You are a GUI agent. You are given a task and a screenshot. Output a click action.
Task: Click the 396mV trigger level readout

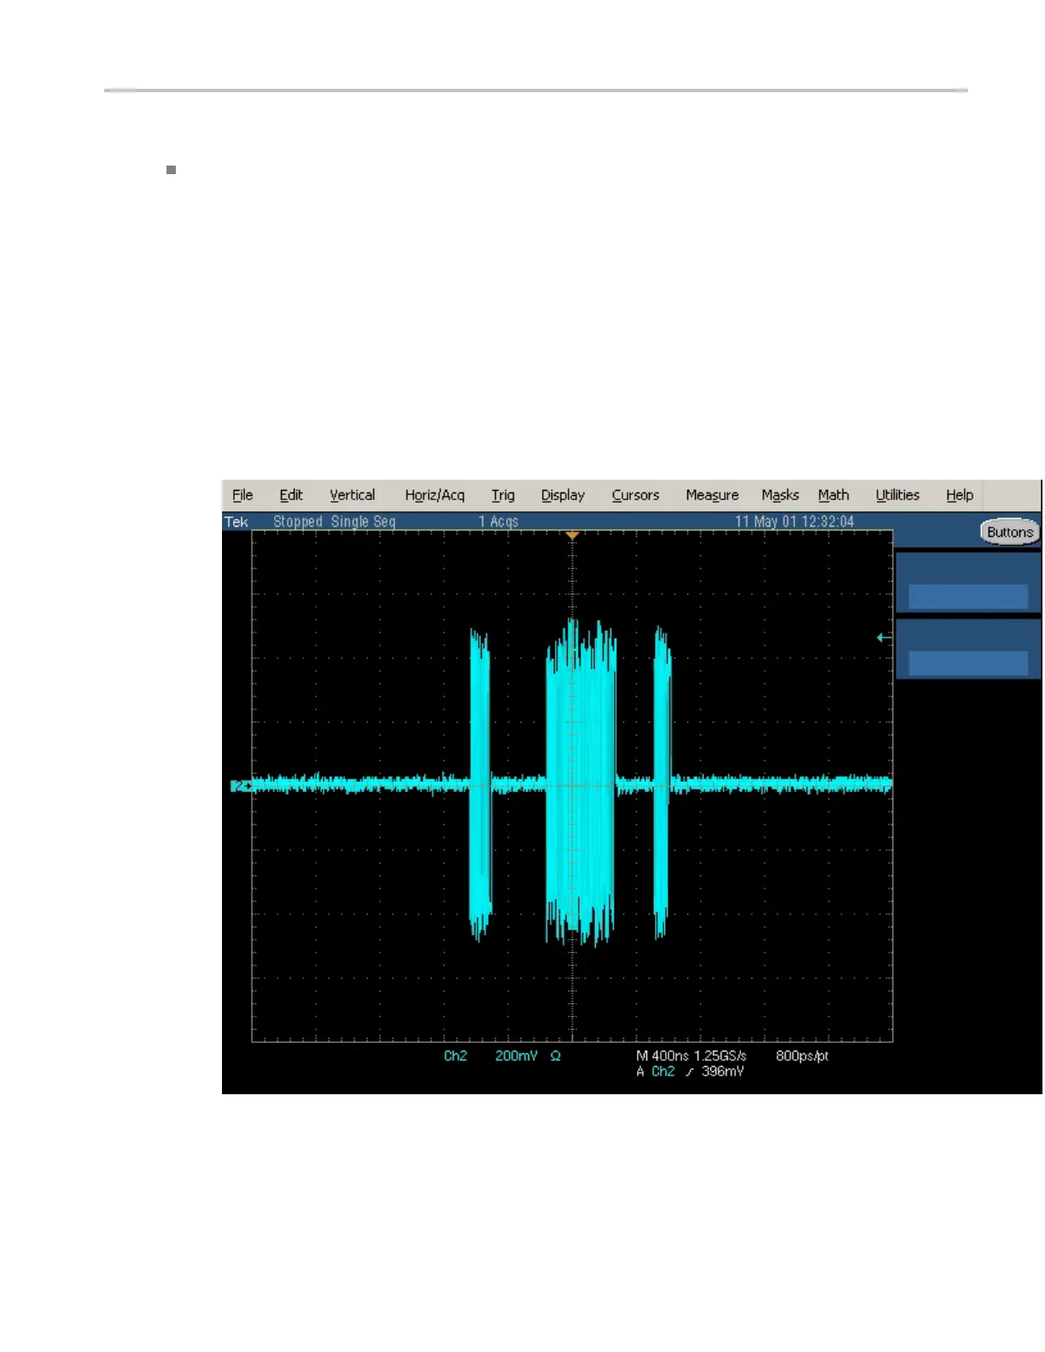click(722, 1071)
